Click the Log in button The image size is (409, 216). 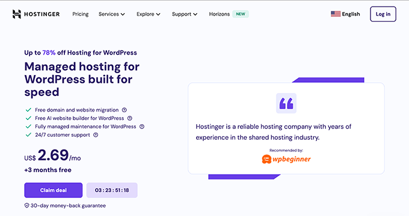coord(383,14)
